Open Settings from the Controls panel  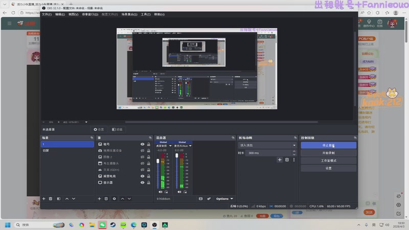click(328, 168)
